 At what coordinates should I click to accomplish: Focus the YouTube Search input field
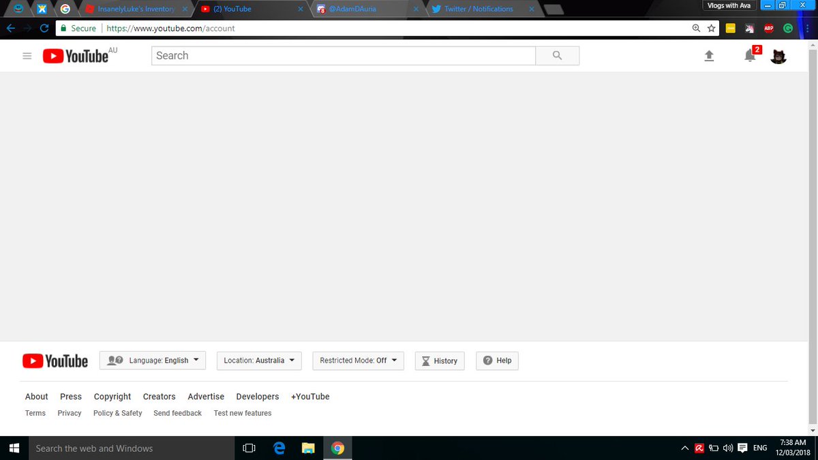344,56
